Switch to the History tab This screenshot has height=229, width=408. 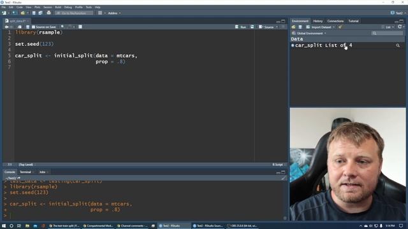tap(317, 21)
